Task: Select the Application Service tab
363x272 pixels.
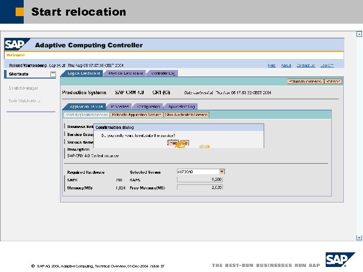Action: point(86,107)
